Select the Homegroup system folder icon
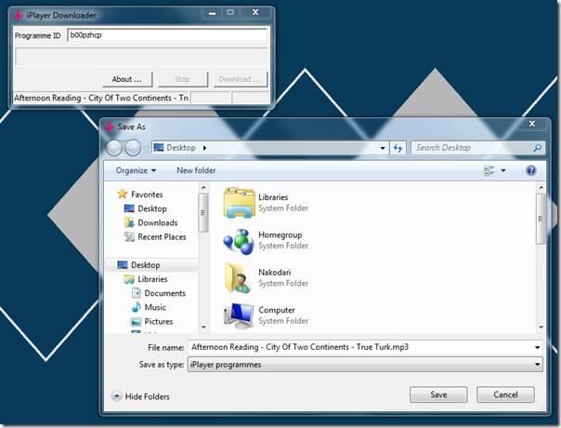The height and width of the screenshot is (428, 561). tap(239, 240)
